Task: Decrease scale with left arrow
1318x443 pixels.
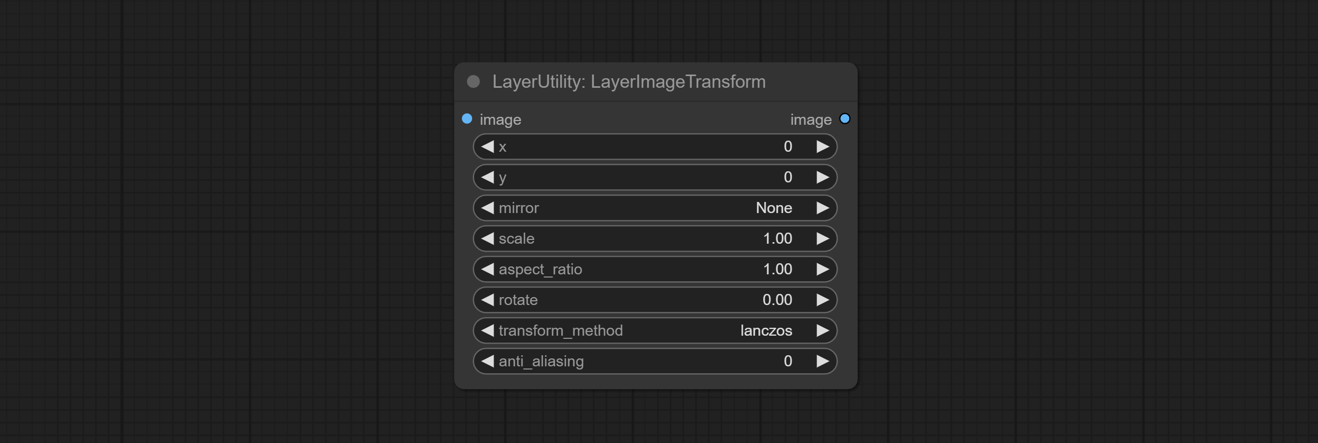Action: point(487,238)
